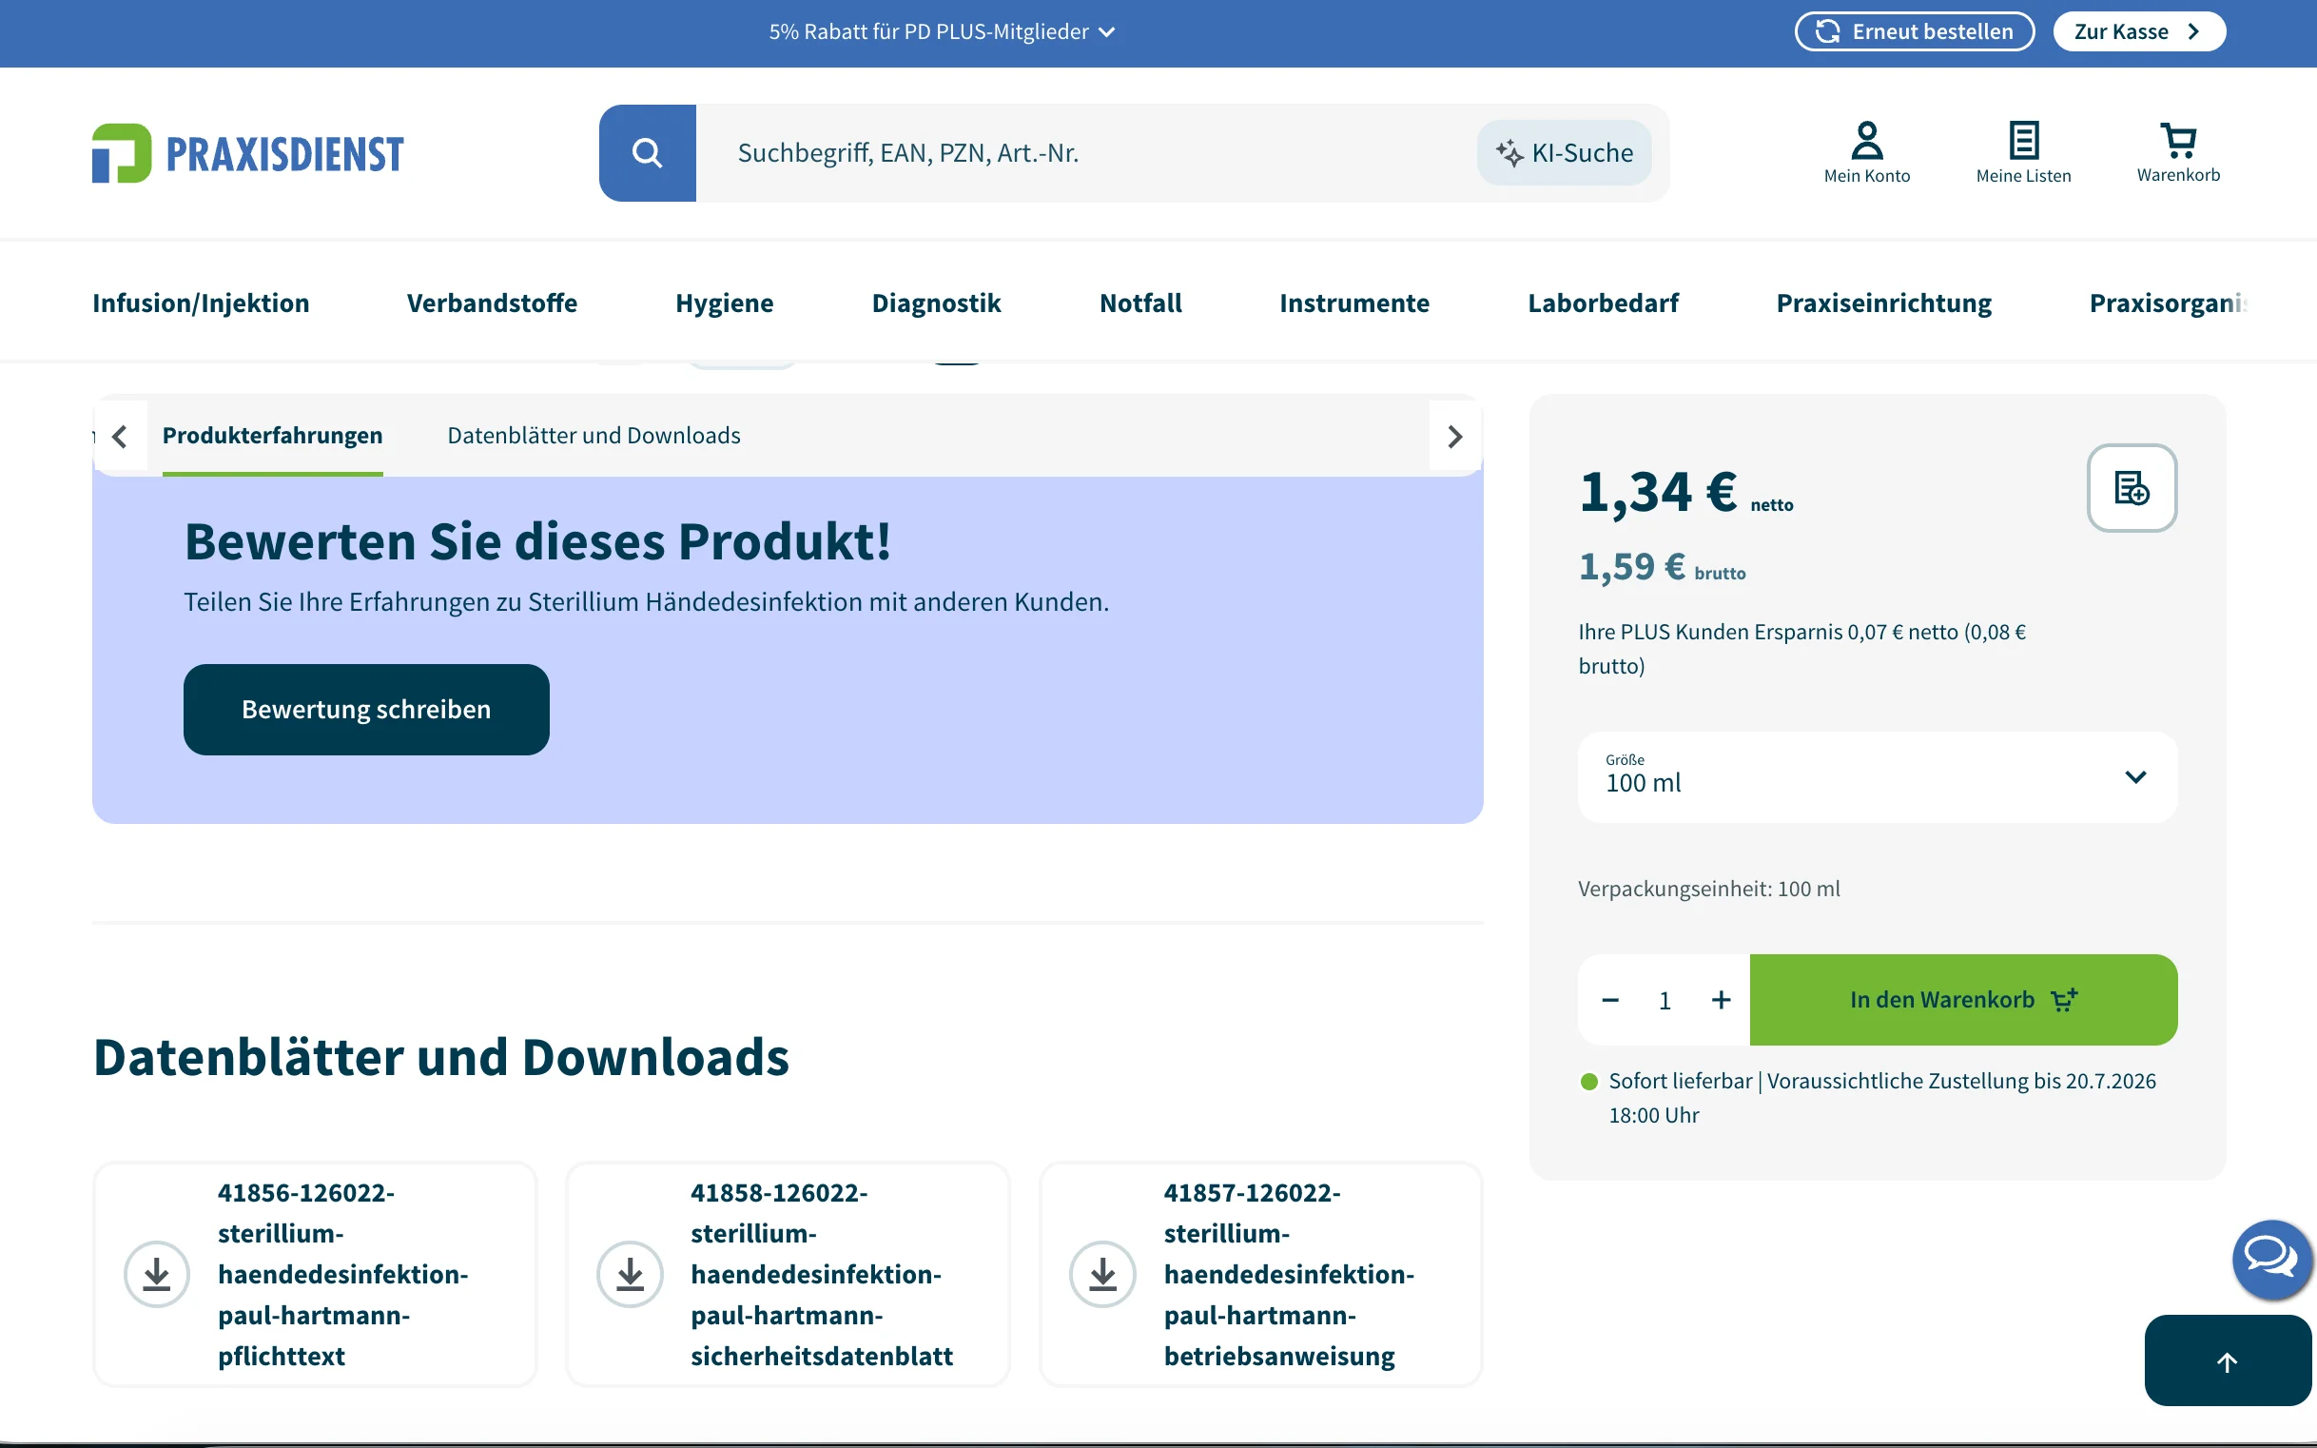Click the PLUS Kunden Ersparnis text
The image size is (2317, 1448).
pos(1801,648)
